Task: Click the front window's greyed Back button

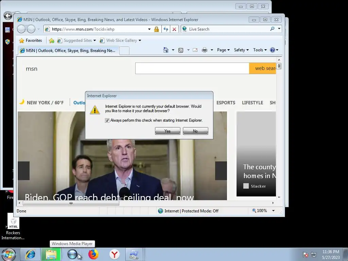Action: (21, 29)
